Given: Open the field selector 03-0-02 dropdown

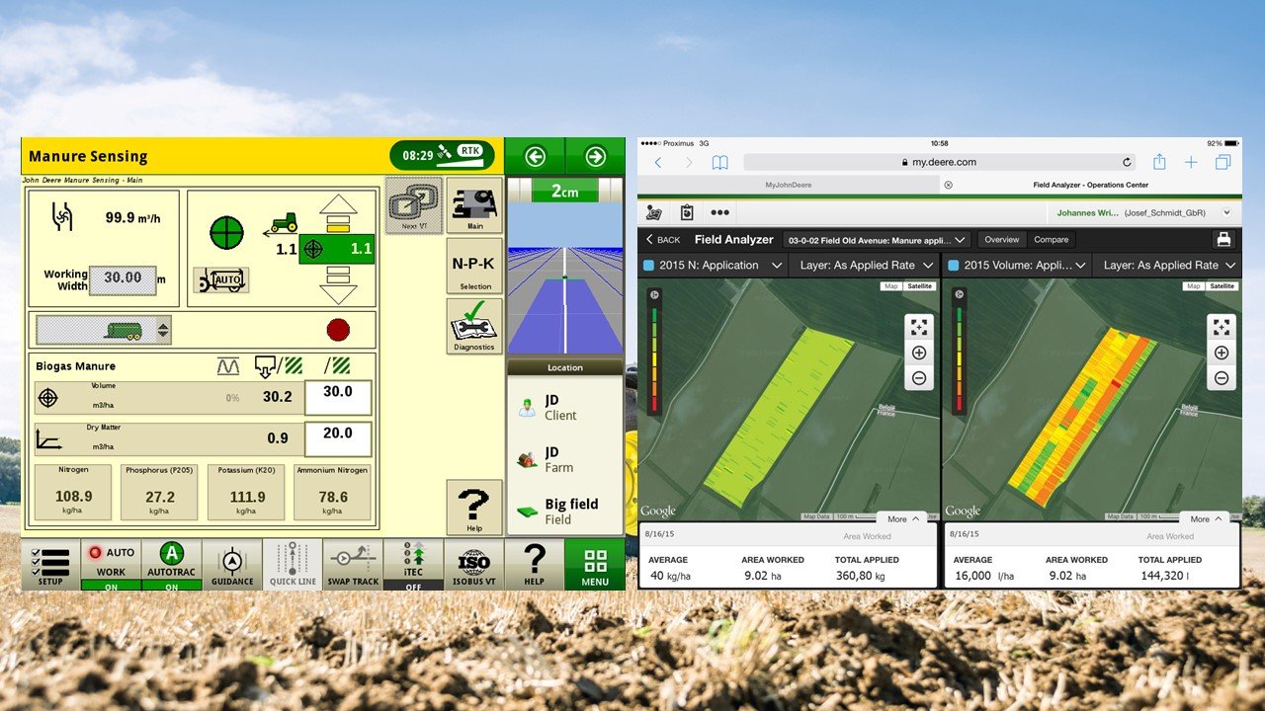Looking at the screenshot, I should tap(876, 240).
